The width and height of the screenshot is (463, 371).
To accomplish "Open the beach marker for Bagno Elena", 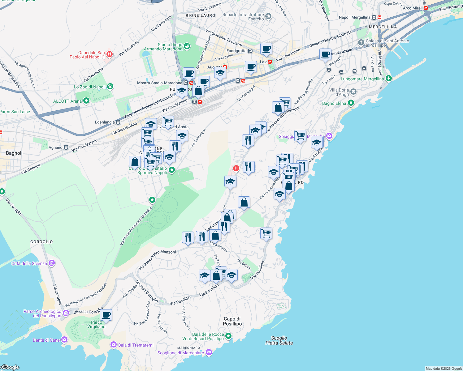I will click(351, 103).
